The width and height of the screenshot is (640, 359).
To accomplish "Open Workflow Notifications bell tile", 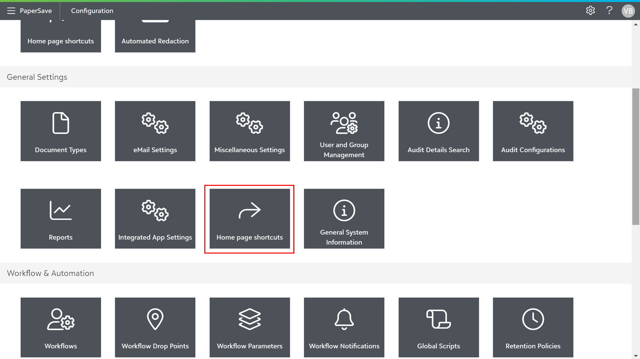I will coord(344,327).
